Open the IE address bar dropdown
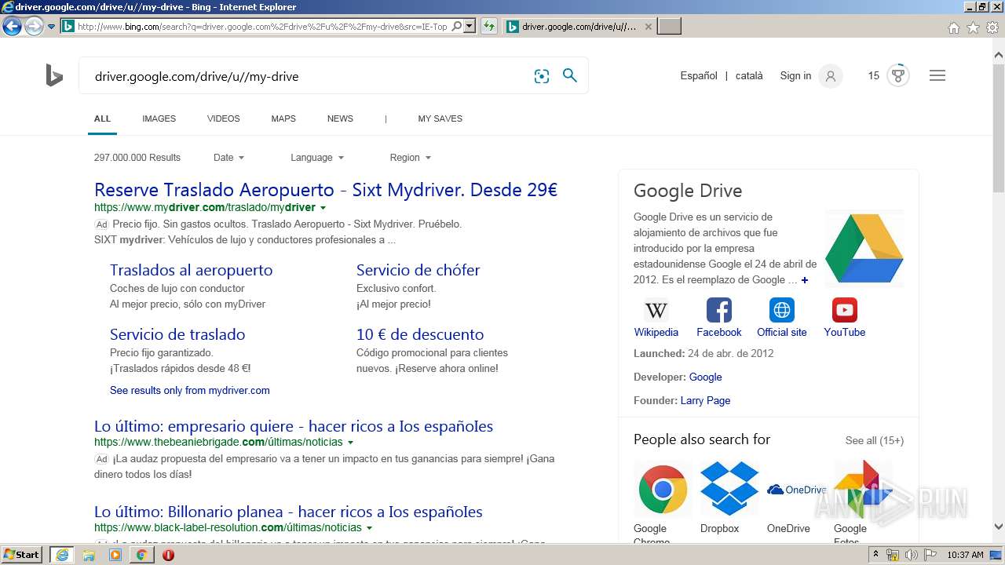Screen dimensions: 1005x565 [x=470, y=27]
